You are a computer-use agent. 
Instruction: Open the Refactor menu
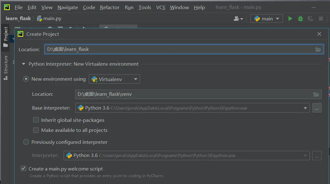tap(110, 7)
